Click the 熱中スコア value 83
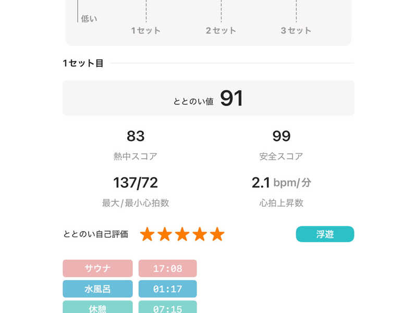417x313 pixels. tap(136, 137)
